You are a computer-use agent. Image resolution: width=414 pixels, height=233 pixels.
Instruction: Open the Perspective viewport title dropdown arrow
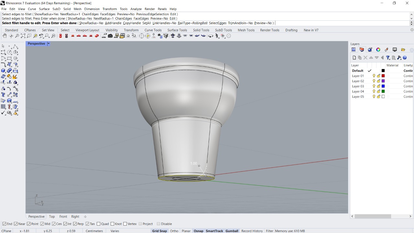(49, 44)
